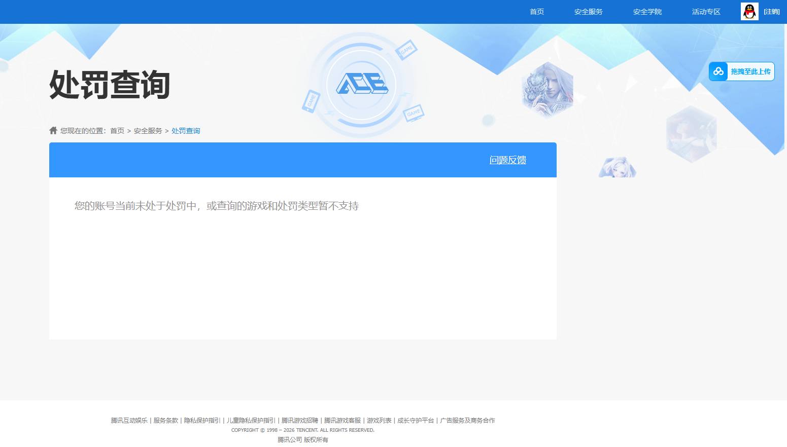The image size is (787, 447).
Task: Click the small anime character hexagon image
Action: [x=617, y=167]
